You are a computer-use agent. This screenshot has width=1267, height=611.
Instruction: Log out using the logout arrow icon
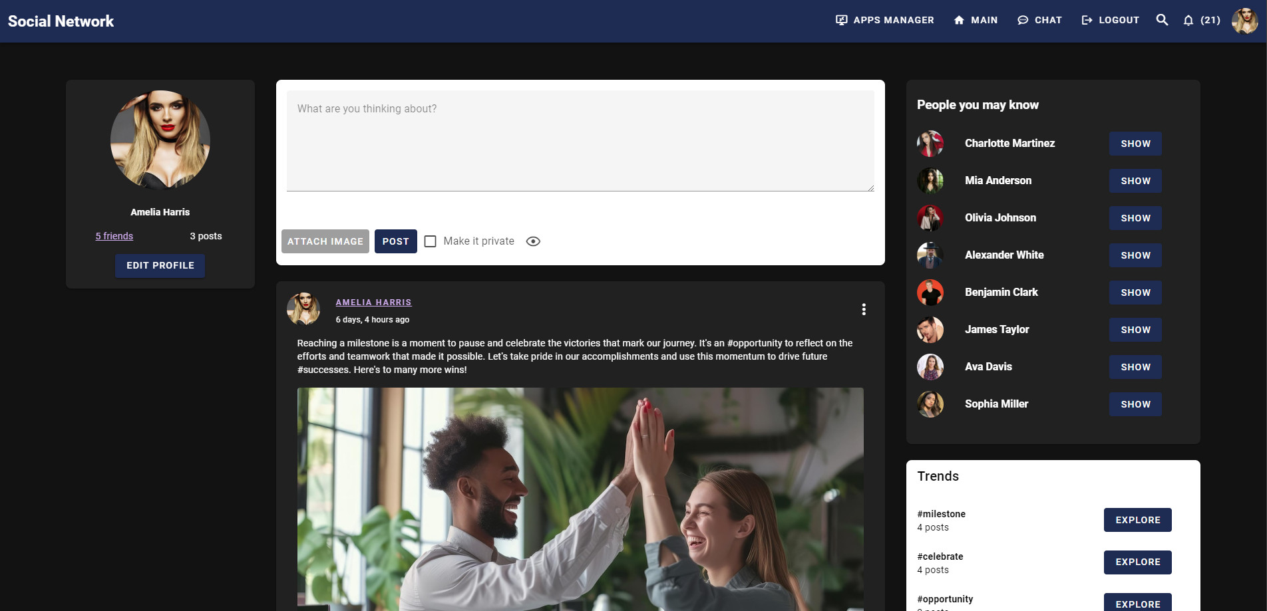click(x=1109, y=20)
